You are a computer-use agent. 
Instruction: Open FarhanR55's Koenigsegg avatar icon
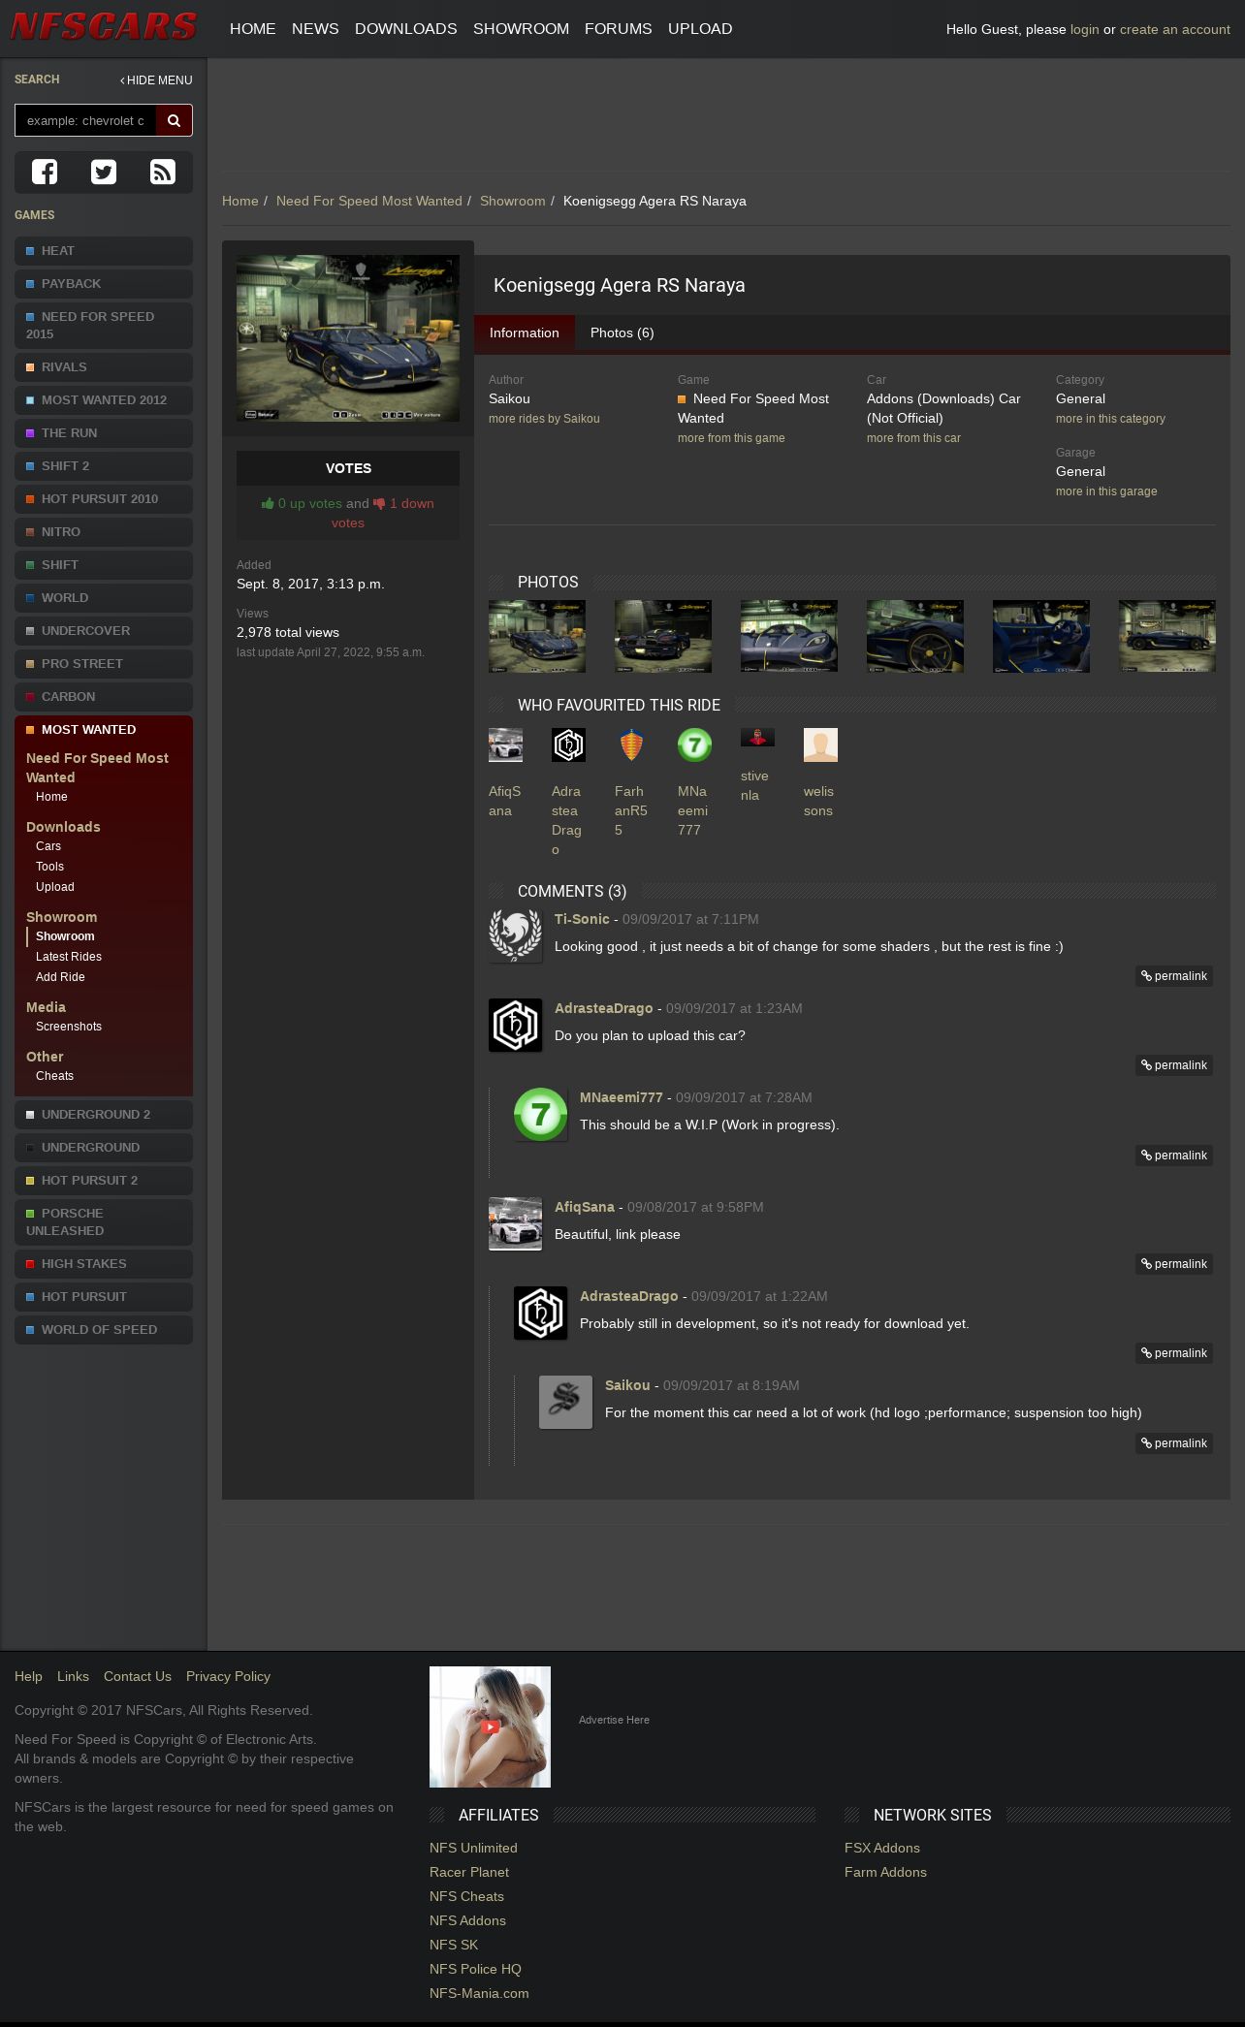click(x=631, y=744)
